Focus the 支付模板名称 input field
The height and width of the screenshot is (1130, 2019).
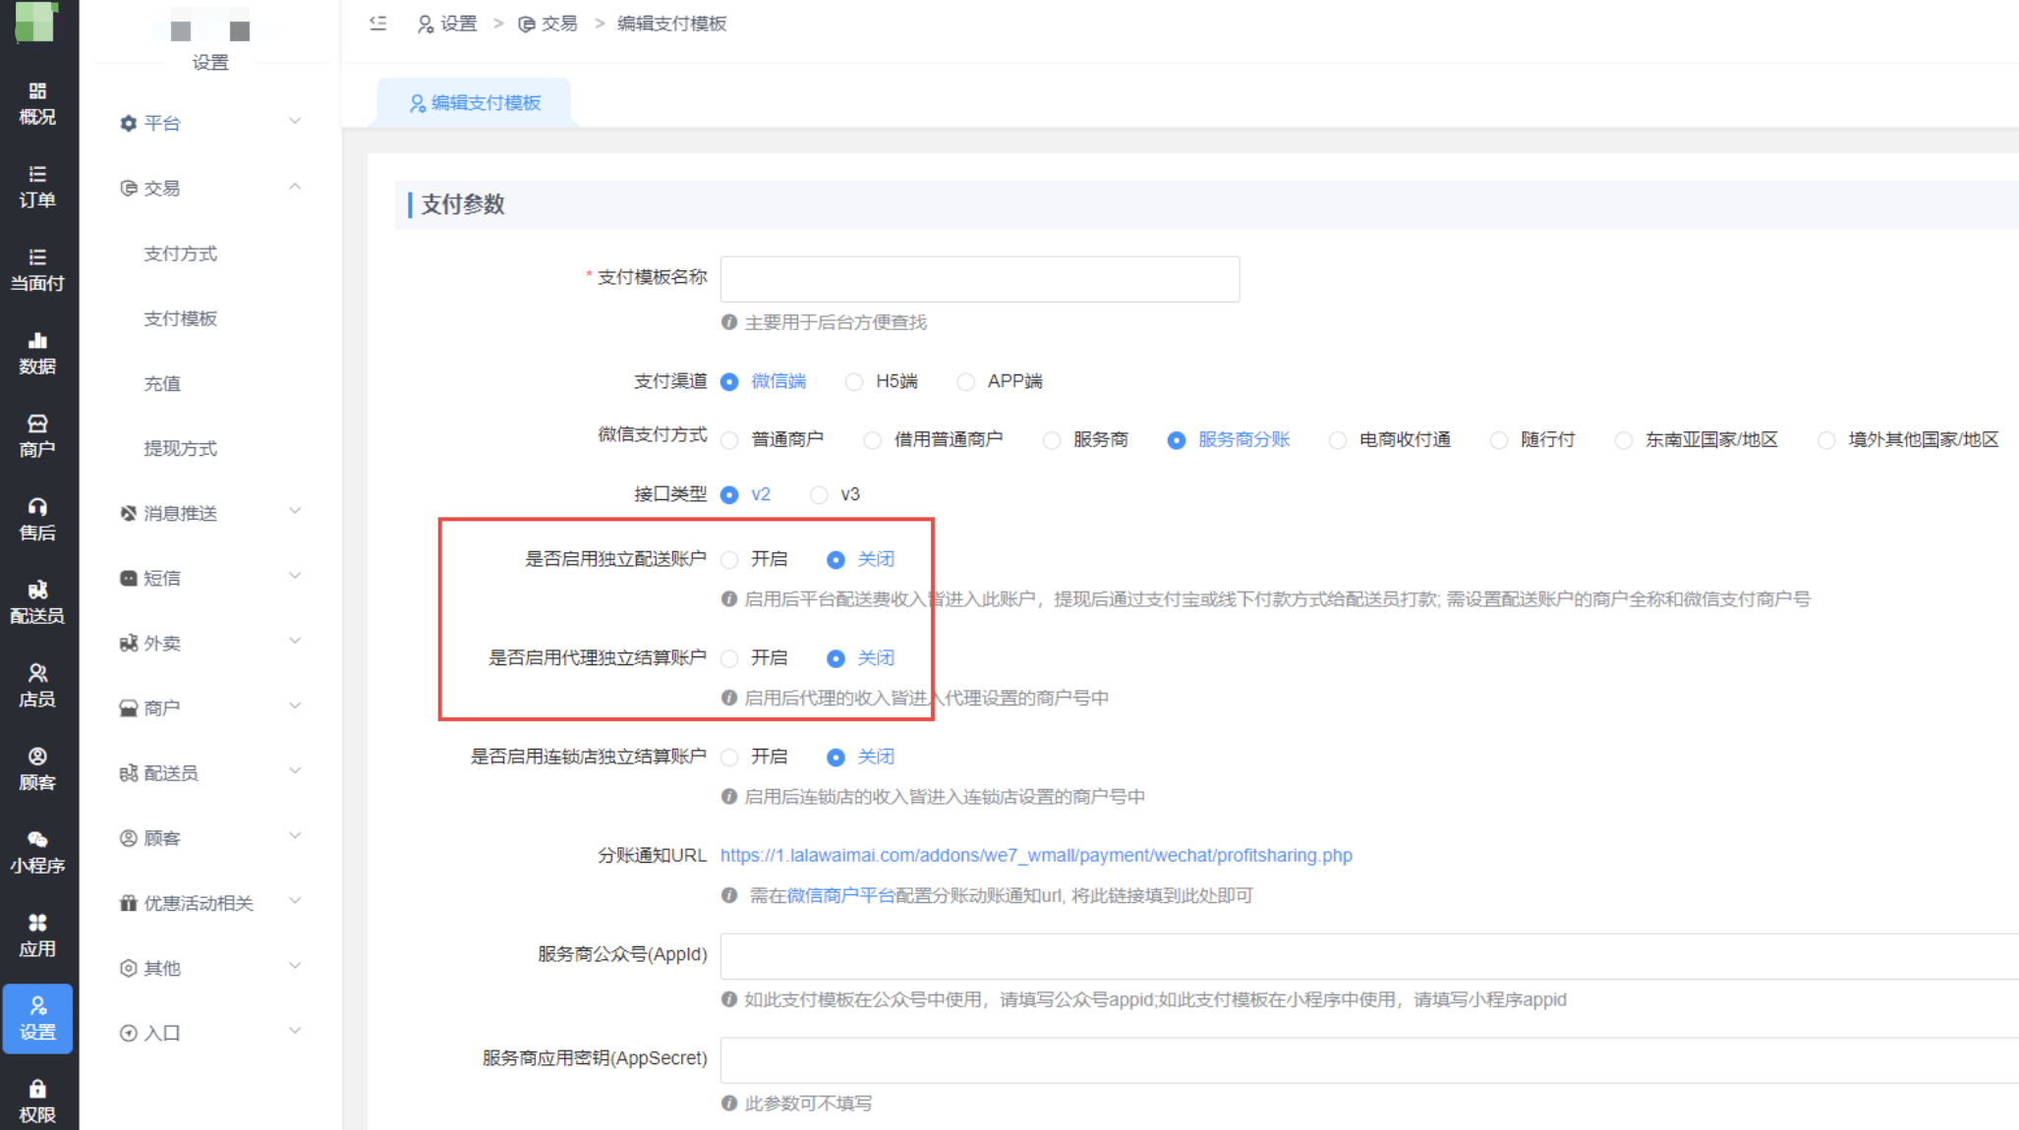[x=980, y=279]
